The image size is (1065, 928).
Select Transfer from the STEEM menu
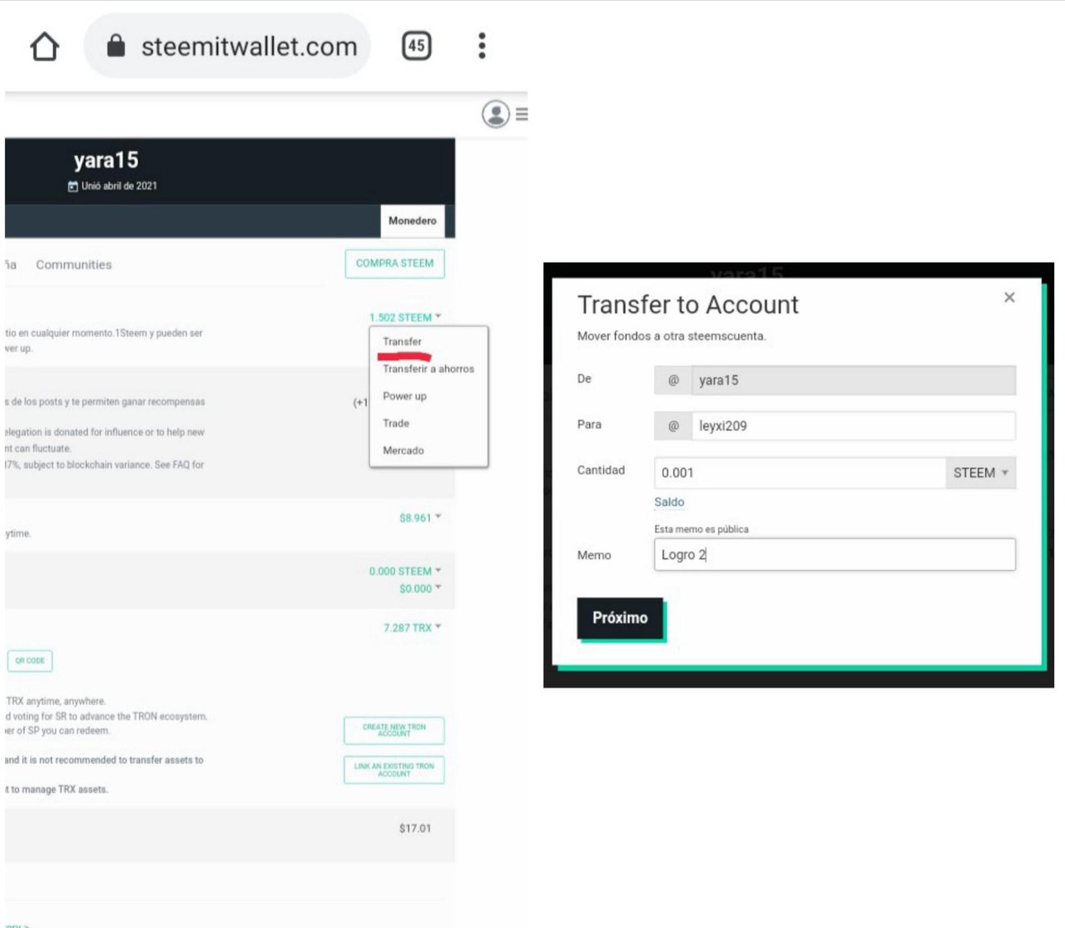click(402, 341)
